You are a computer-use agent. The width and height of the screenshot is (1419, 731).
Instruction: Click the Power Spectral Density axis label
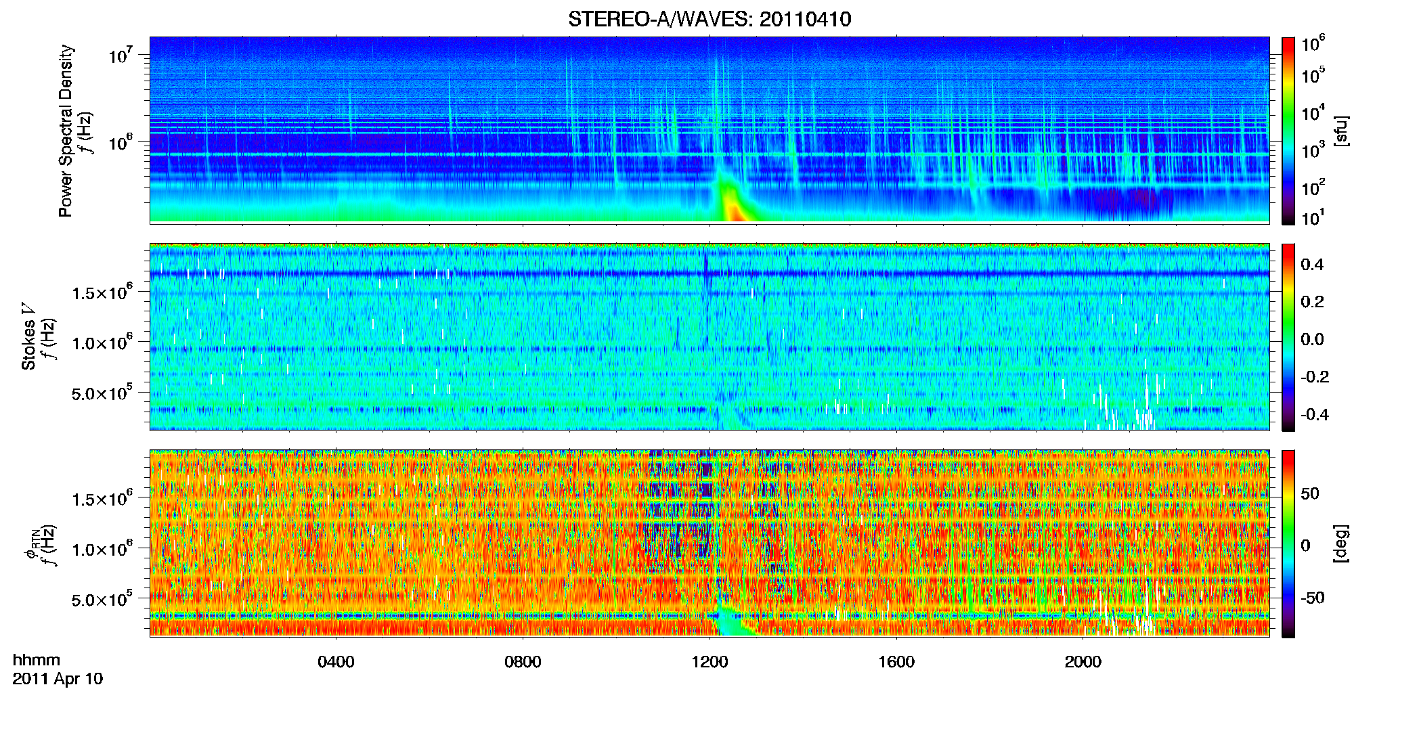tap(66, 131)
